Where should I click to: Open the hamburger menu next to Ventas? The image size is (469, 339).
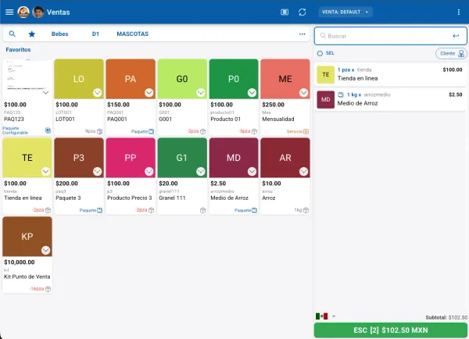pyautogui.click(x=9, y=12)
